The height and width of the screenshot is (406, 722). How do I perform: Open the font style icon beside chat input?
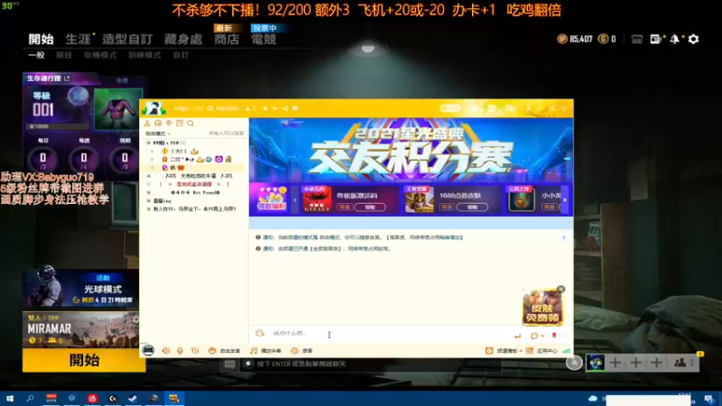260,333
